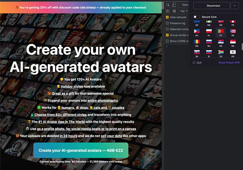The width and height of the screenshot is (243, 170).
Task: Select the NO Norway flag server
Action: 221,23
